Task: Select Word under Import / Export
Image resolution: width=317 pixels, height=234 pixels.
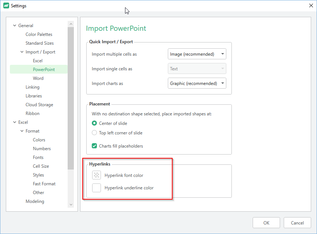Action: tap(38, 78)
